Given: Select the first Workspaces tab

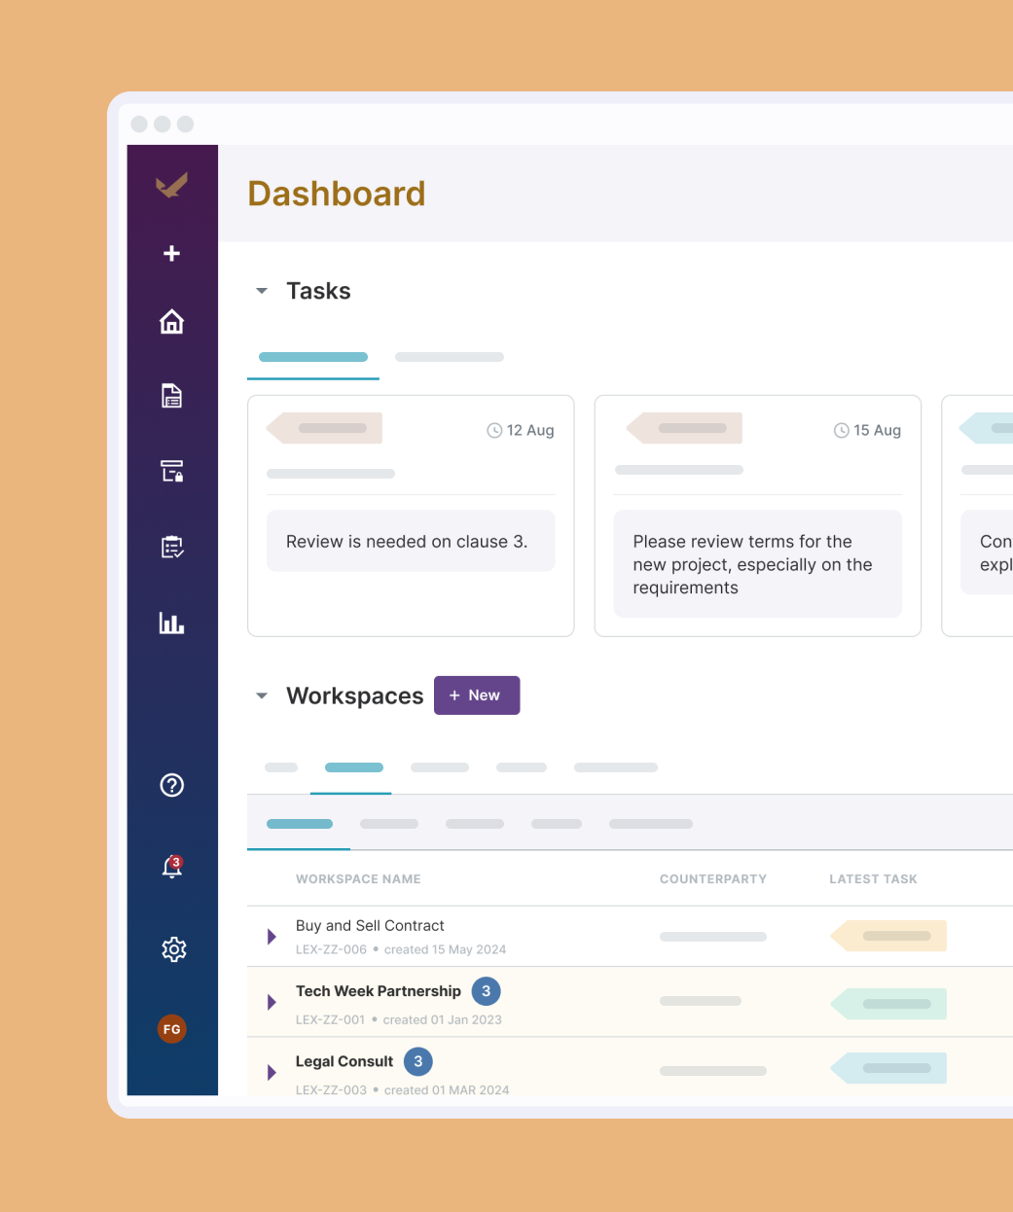Looking at the screenshot, I should (x=281, y=768).
